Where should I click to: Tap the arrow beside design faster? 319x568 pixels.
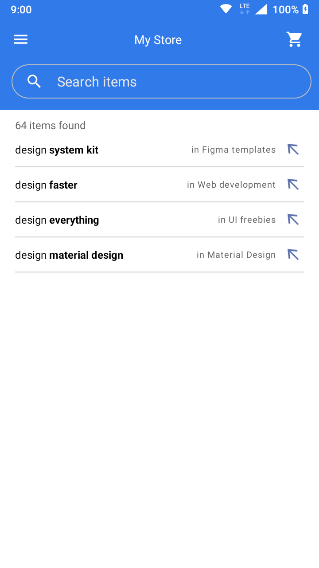click(x=293, y=185)
